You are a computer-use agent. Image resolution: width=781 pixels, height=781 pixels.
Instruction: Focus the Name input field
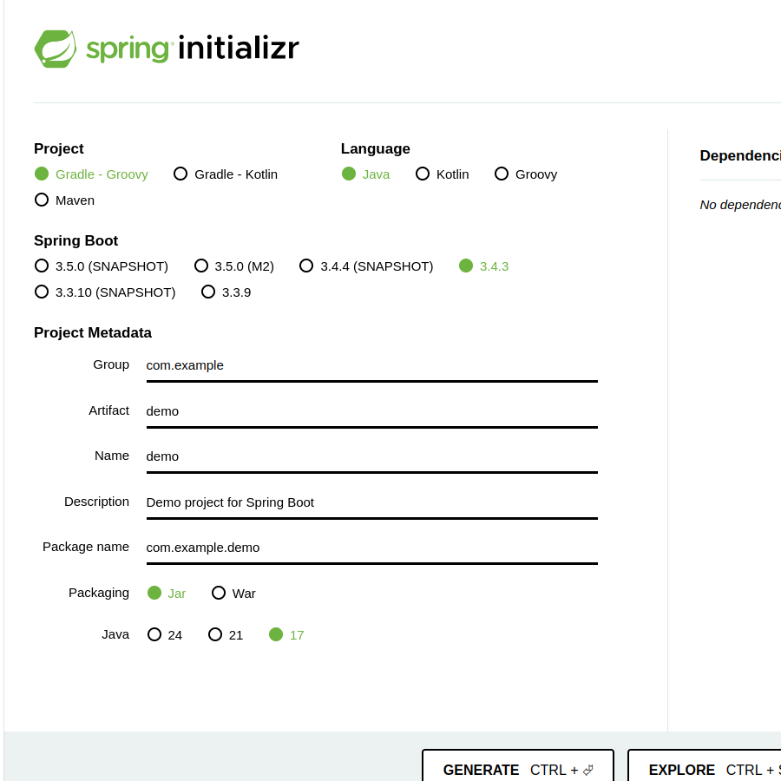(x=372, y=457)
